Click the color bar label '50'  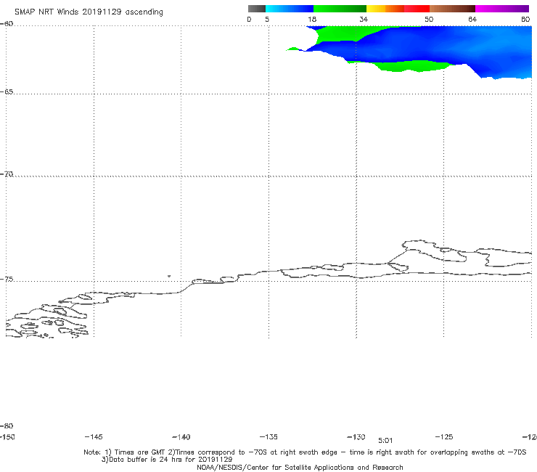(x=429, y=19)
